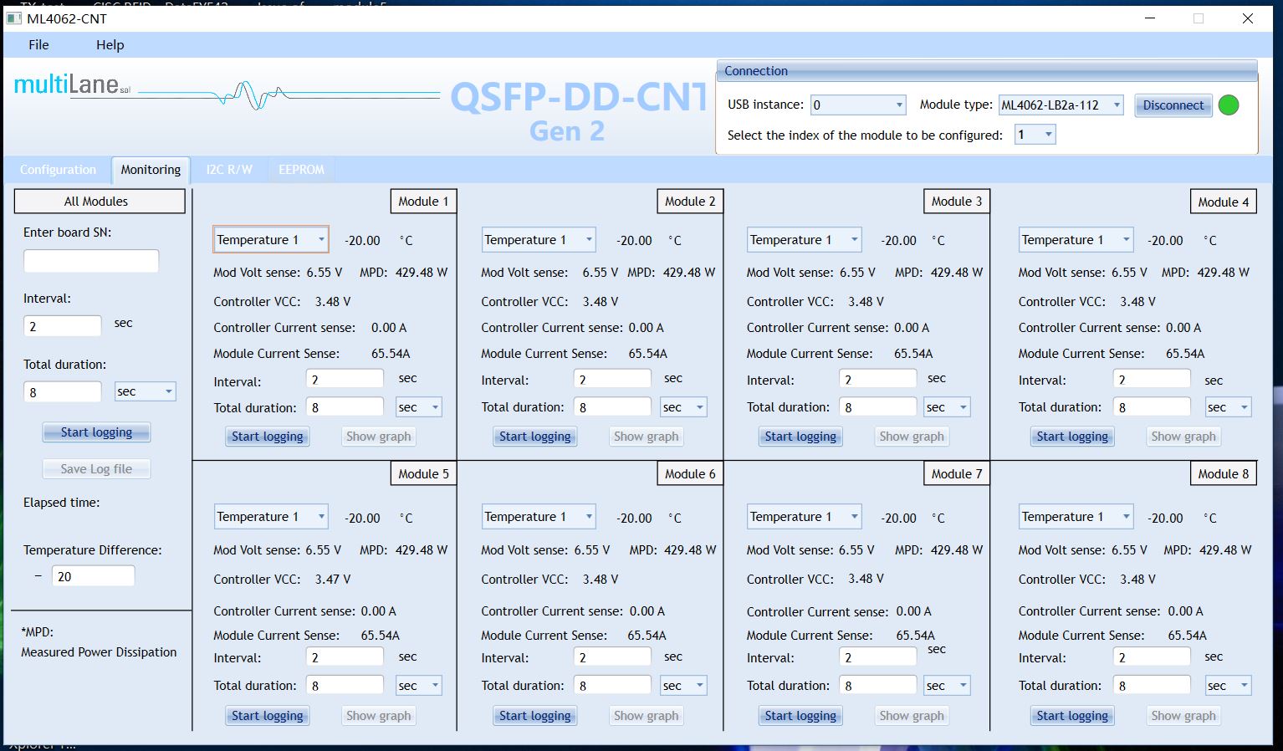Image resolution: width=1283 pixels, height=751 pixels.
Task: Click the green connection status indicator
Action: [1229, 105]
